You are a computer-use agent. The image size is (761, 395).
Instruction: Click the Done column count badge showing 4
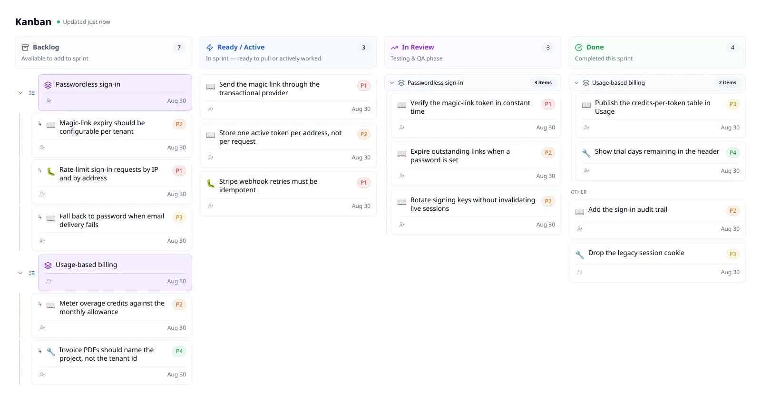point(732,48)
